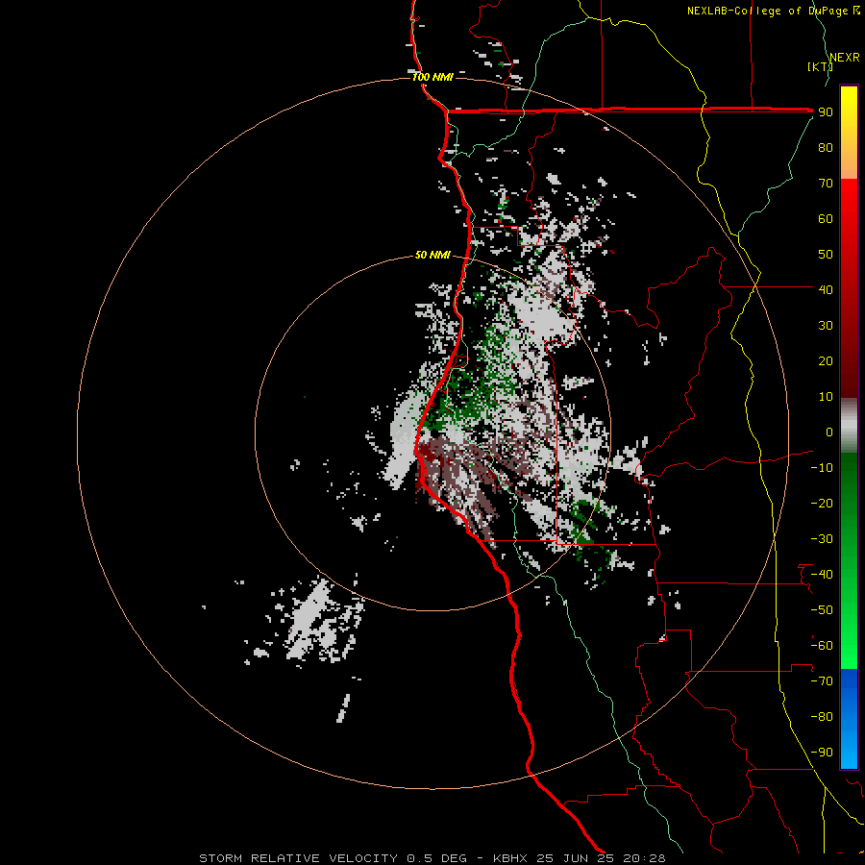Viewport: 865px width, 865px height.
Task: Click the 100 NMI range ring label
Action: pyautogui.click(x=432, y=77)
